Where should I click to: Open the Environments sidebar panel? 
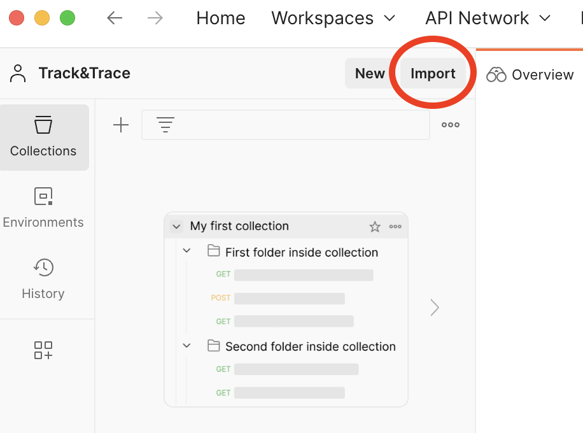(x=43, y=208)
